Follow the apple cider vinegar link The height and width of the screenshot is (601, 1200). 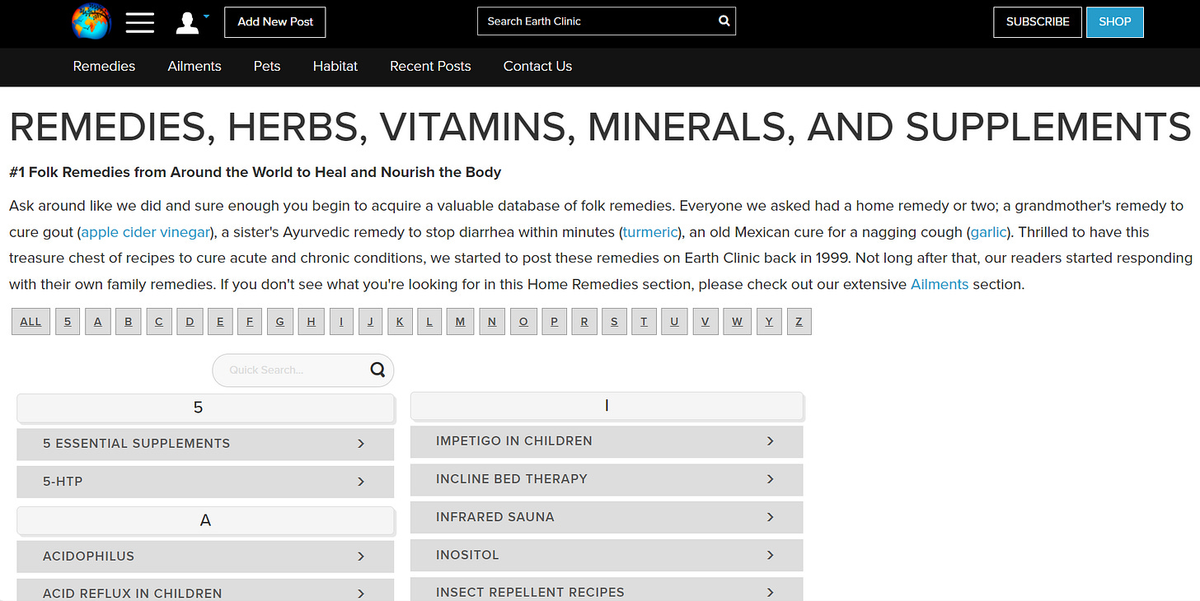pos(146,232)
